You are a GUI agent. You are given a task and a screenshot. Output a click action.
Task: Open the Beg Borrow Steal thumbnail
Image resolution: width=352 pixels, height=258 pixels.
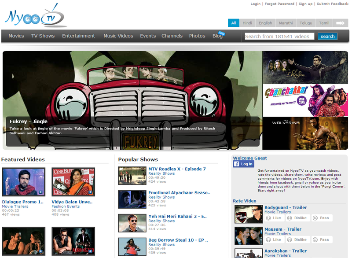coord(132,247)
